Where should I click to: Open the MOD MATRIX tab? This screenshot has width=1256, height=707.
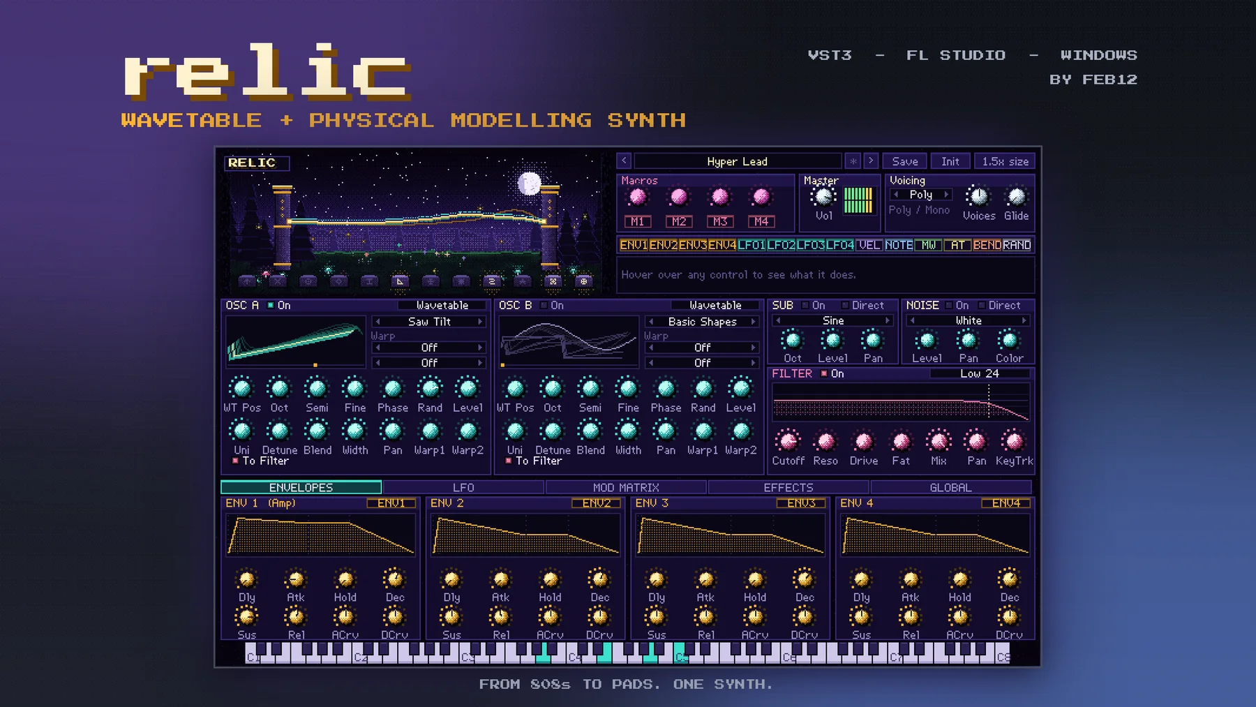pyautogui.click(x=626, y=487)
